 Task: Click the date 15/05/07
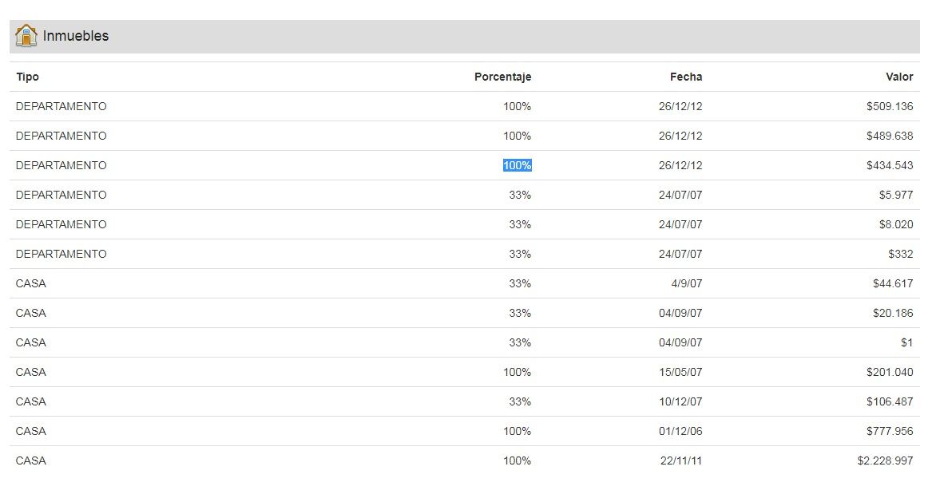(x=680, y=372)
